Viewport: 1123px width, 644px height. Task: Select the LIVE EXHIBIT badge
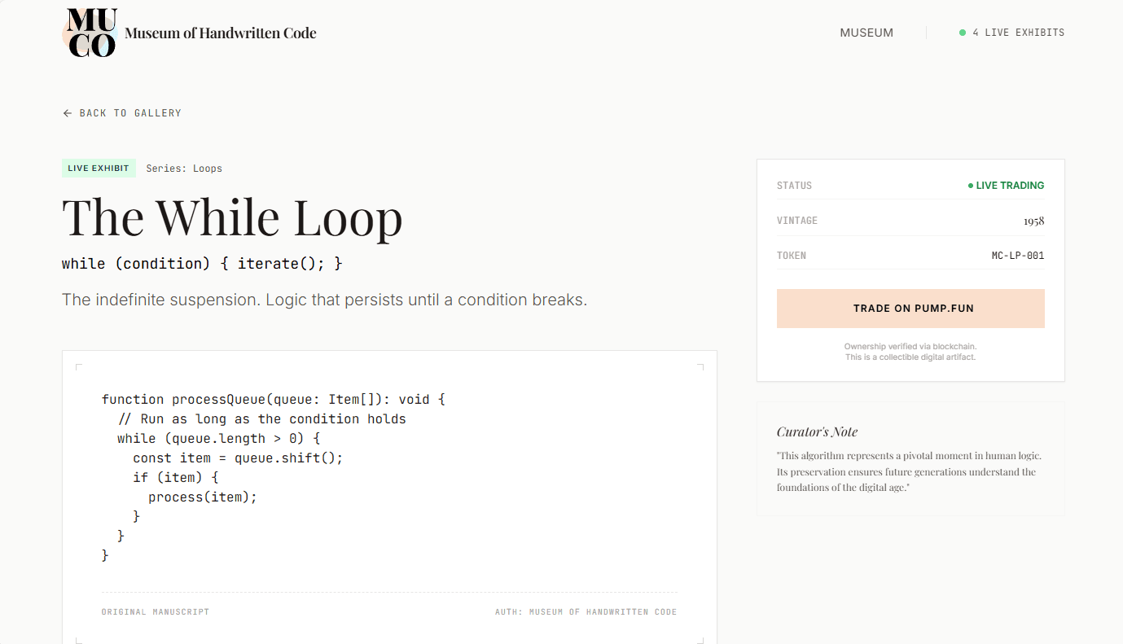point(99,168)
